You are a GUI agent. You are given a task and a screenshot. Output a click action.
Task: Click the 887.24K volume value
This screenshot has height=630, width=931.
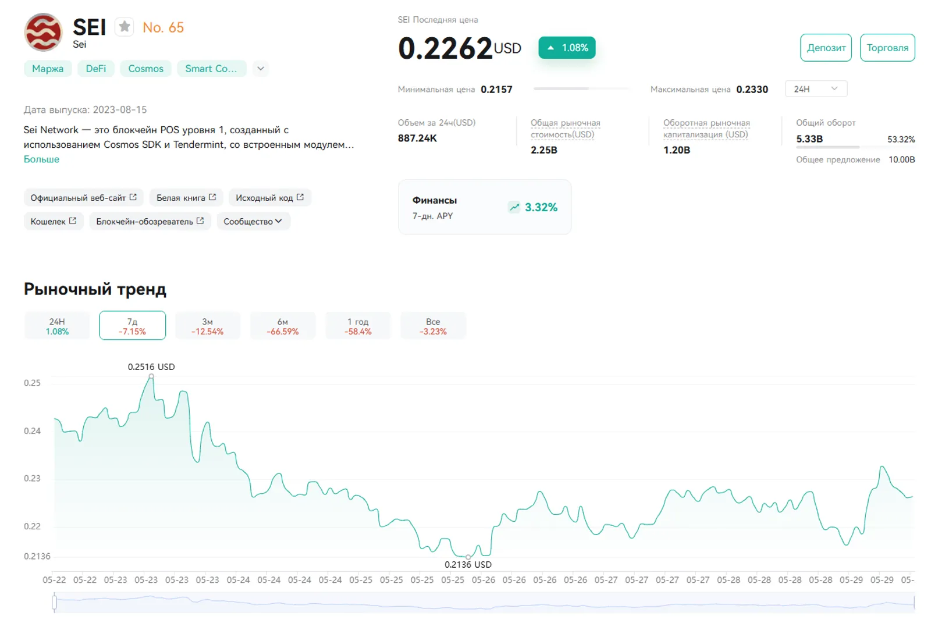click(417, 138)
